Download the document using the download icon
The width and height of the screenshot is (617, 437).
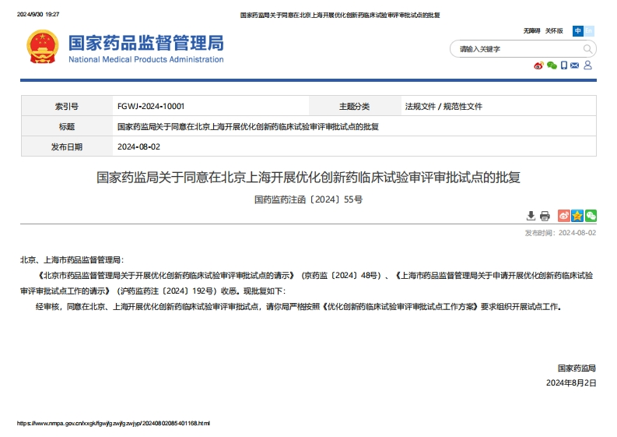tap(531, 216)
